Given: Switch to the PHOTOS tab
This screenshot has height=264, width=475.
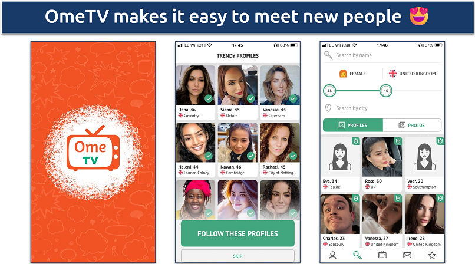Looking at the screenshot, I should pyautogui.click(x=412, y=125).
